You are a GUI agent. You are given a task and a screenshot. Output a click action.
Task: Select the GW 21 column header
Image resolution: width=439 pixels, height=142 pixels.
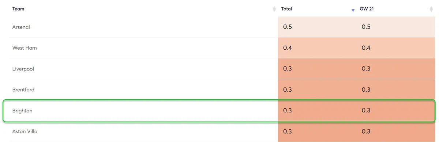pos(366,9)
